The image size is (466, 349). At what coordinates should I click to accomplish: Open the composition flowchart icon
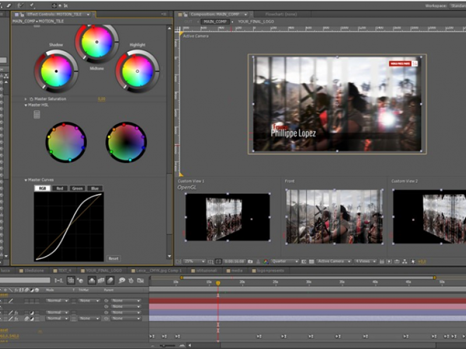(x=404, y=261)
